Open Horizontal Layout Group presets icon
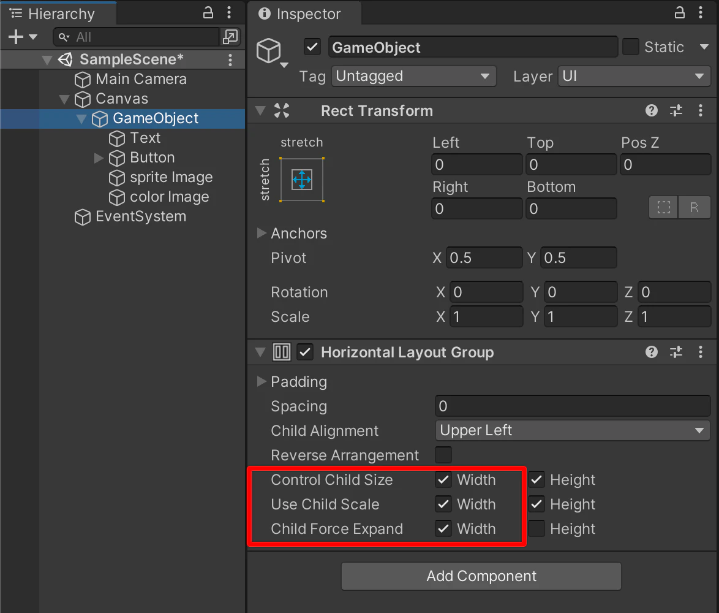This screenshot has height=613, width=719. point(676,352)
